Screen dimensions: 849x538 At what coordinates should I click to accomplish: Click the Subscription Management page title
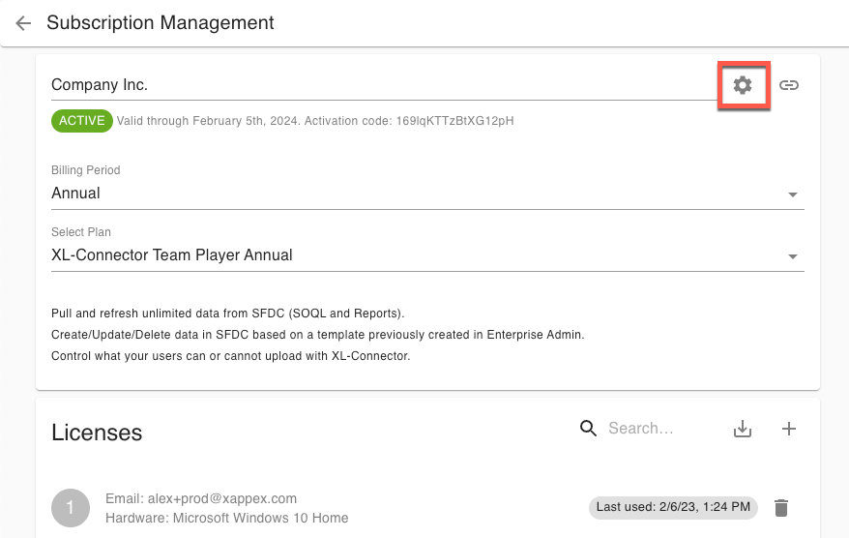pos(161,23)
